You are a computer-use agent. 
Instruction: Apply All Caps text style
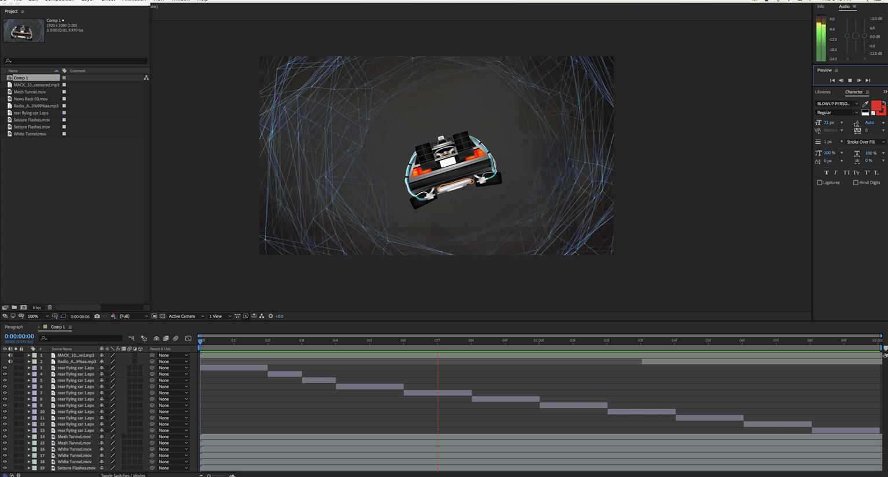tap(846, 173)
